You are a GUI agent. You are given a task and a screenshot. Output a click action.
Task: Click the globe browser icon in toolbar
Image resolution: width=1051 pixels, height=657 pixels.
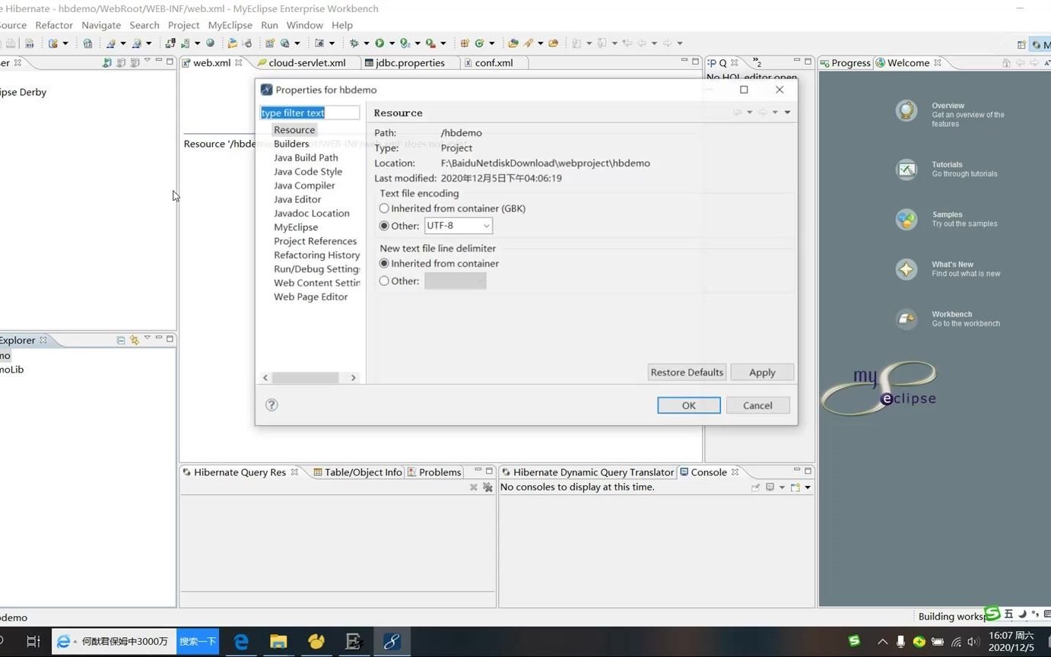pos(210,43)
